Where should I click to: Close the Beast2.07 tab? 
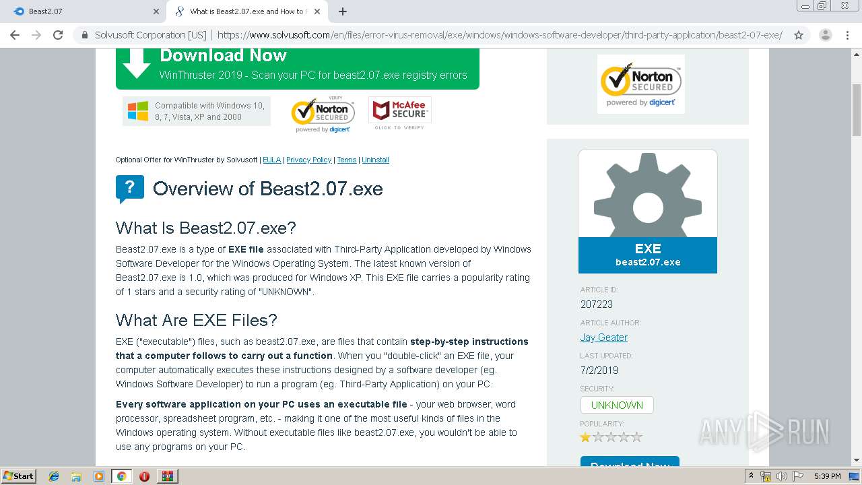pos(156,11)
